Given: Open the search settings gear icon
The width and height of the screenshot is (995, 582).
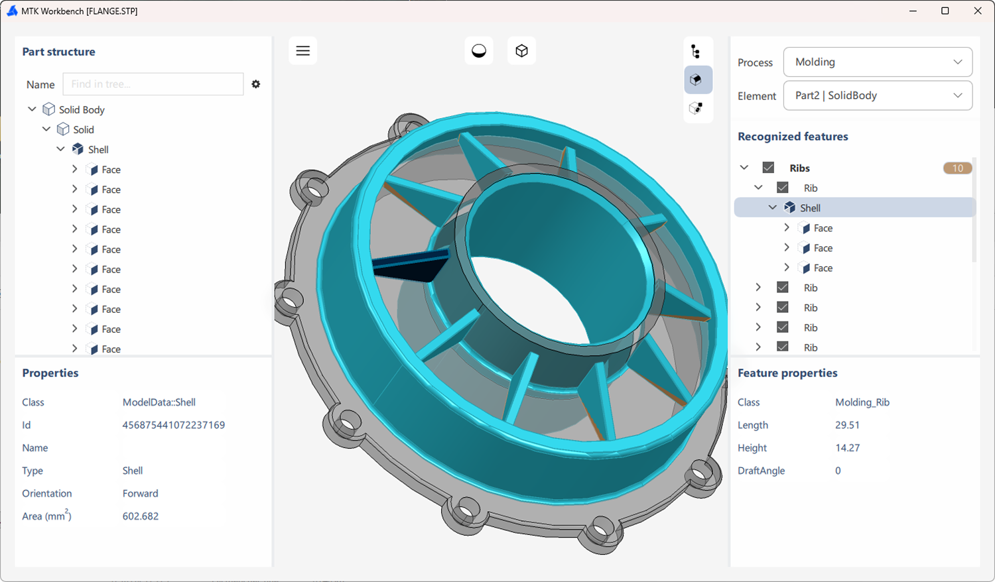Looking at the screenshot, I should (x=256, y=84).
